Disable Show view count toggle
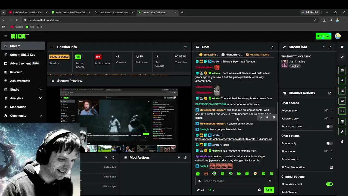 click(x=329, y=184)
